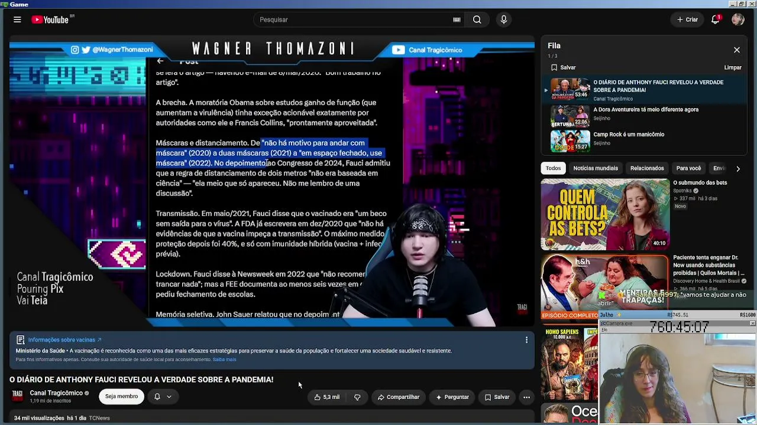
Task: Click Seja membro join button
Action: pyautogui.click(x=121, y=397)
